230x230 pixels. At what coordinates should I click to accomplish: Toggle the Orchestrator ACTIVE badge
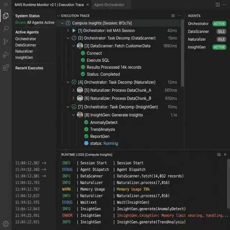point(219,24)
